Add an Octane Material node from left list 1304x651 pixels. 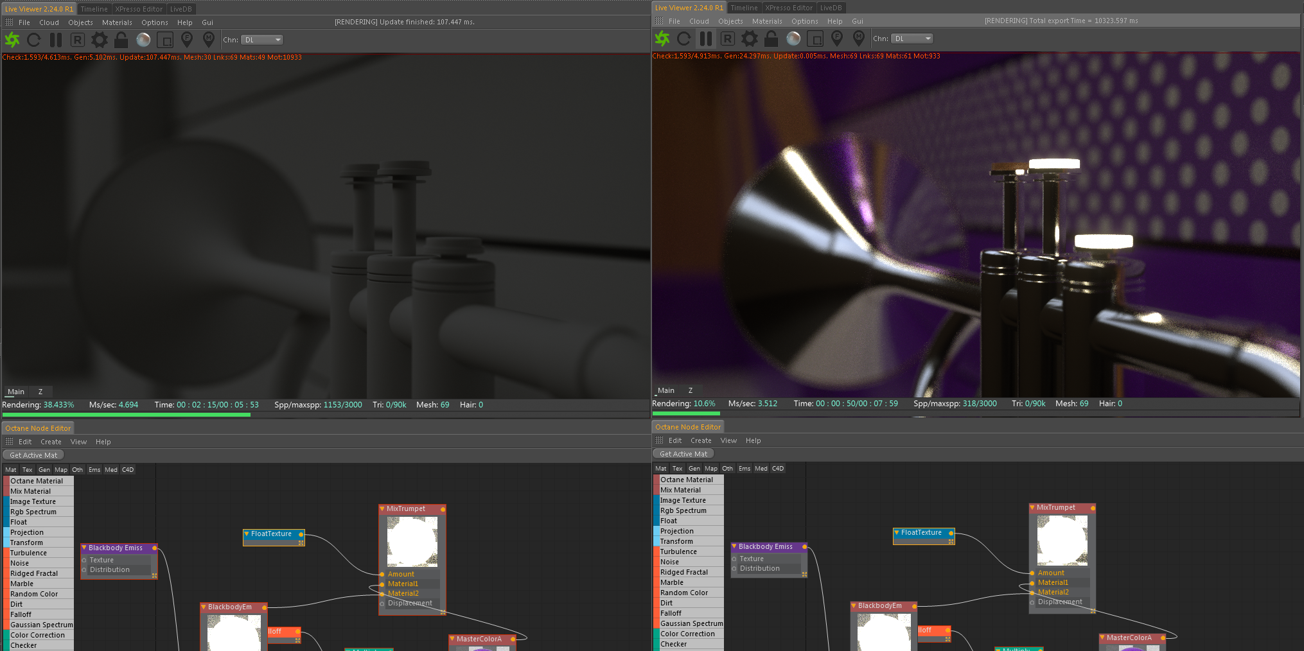[39, 481]
